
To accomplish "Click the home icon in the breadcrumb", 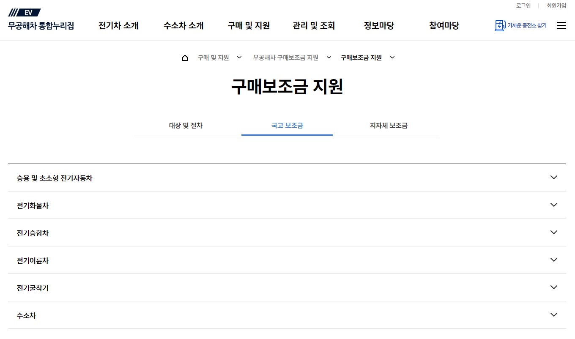I will 185,57.
